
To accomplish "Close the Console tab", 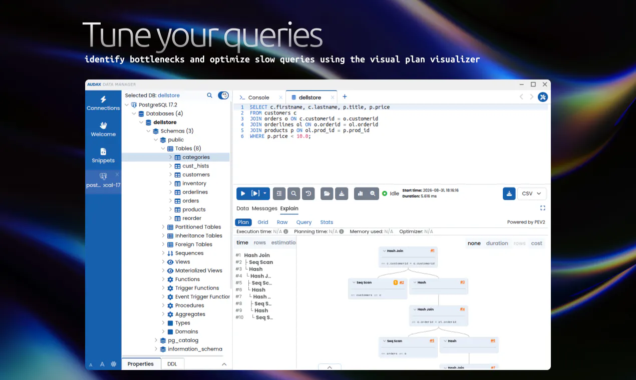I will coord(280,97).
